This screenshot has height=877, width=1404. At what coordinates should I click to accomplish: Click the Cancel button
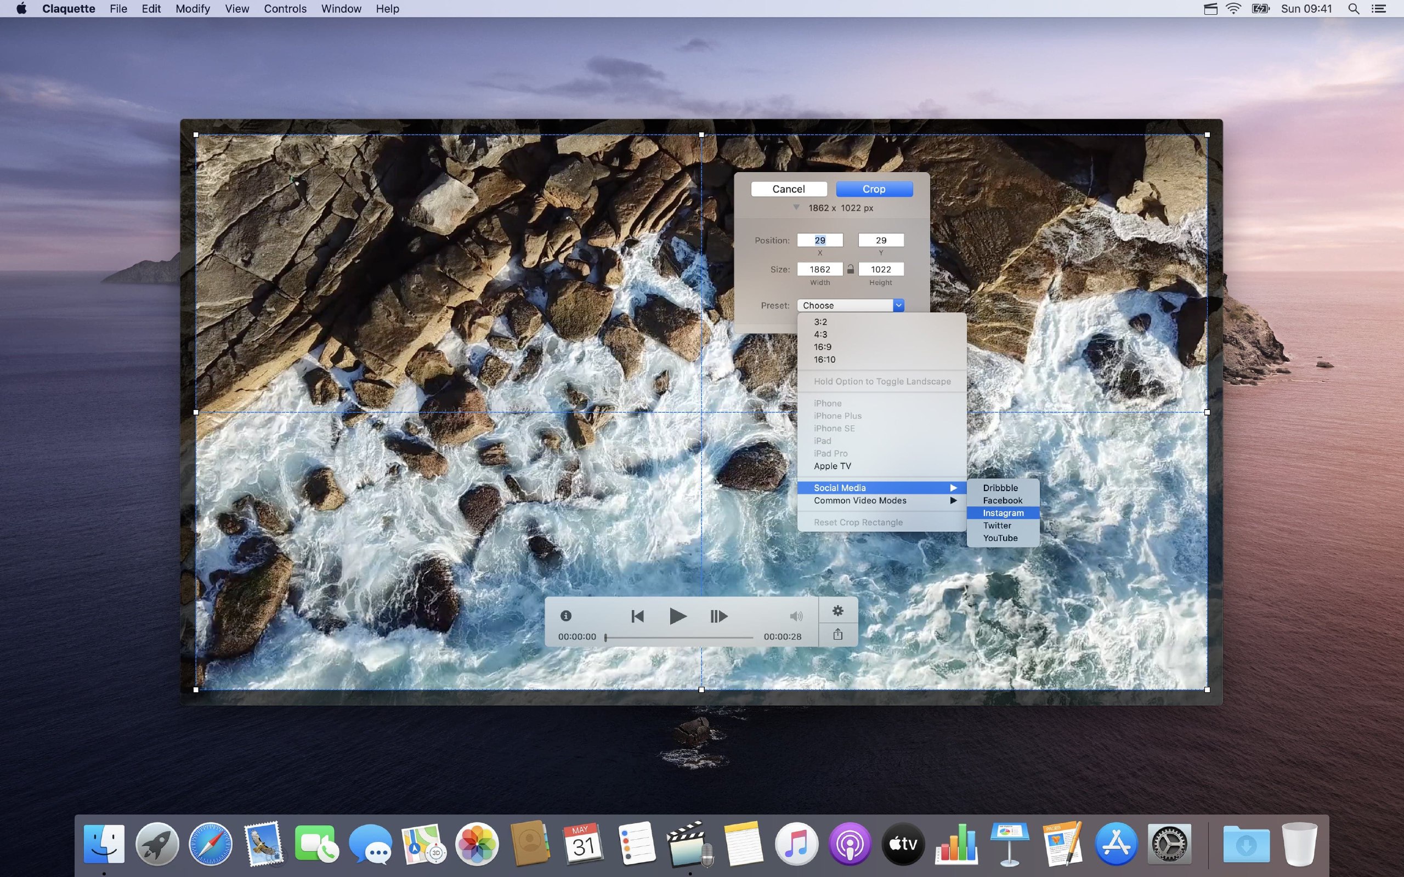(789, 189)
